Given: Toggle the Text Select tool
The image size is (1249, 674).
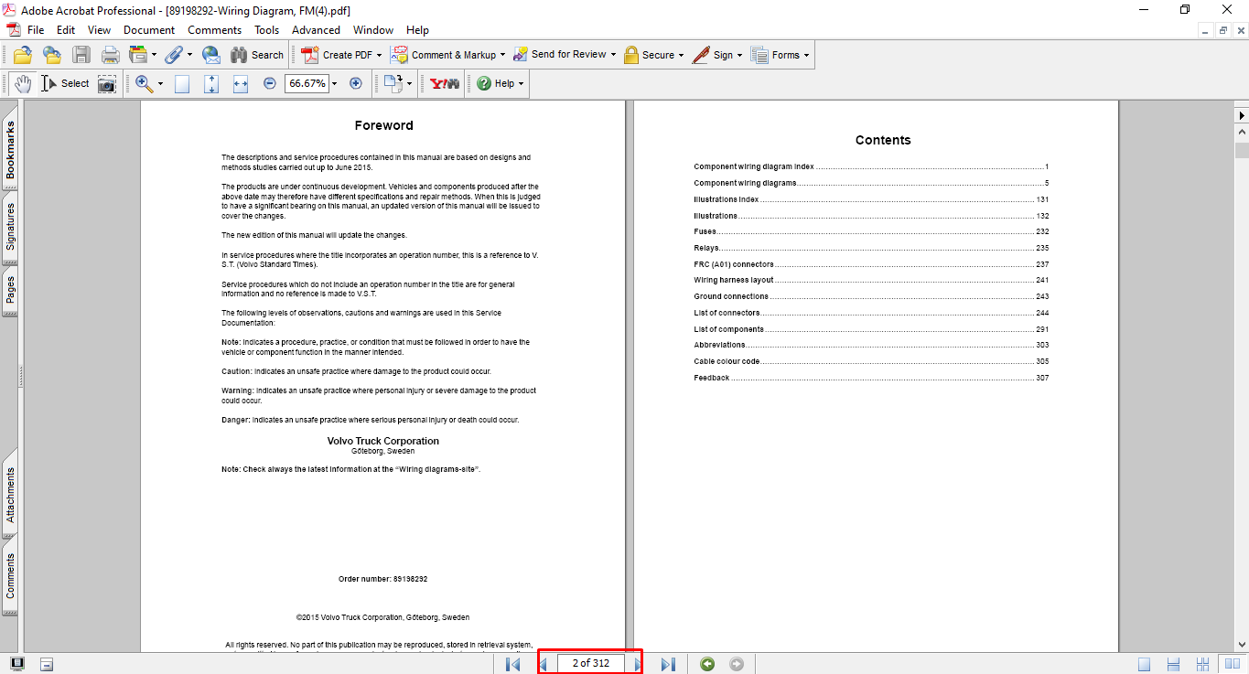Looking at the screenshot, I should point(66,83).
